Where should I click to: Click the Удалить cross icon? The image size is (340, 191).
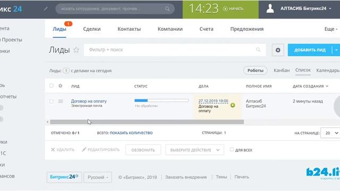point(53,150)
